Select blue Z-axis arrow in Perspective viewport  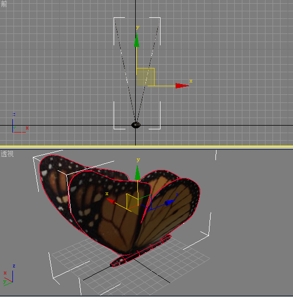point(170,202)
